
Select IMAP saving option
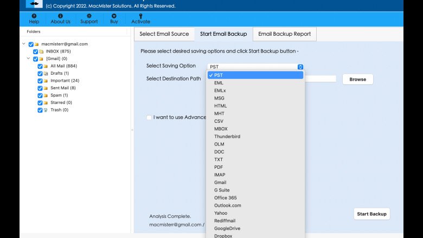tap(255, 175)
